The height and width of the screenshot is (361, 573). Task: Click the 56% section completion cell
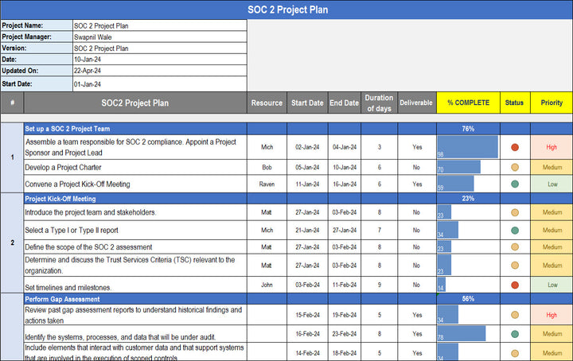(468, 299)
